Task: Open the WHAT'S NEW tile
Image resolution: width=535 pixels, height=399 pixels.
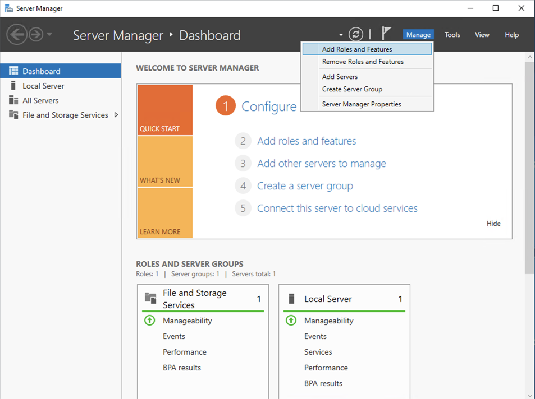Action: point(165,161)
